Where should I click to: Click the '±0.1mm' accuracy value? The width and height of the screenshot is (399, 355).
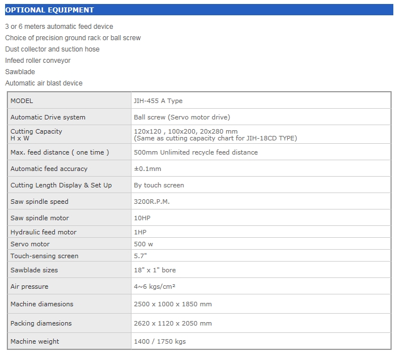click(x=147, y=169)
